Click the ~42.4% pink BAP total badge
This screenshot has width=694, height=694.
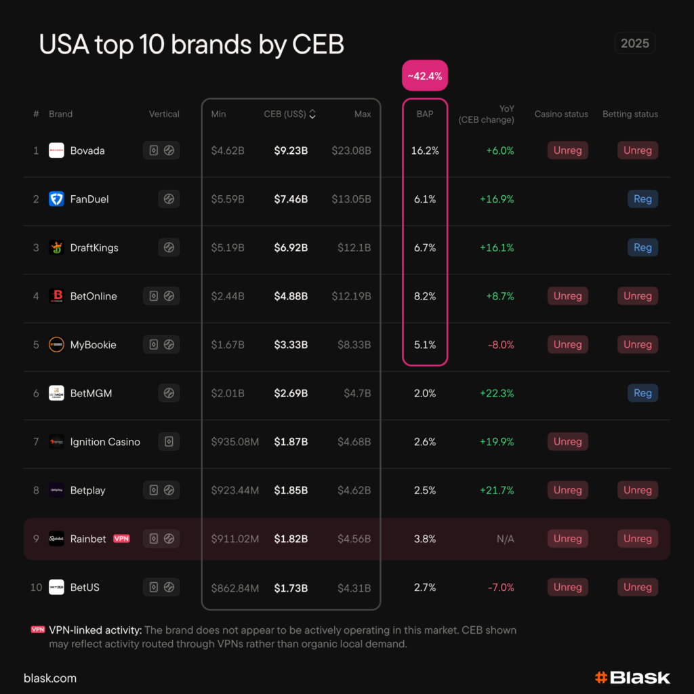pos(425,76)
